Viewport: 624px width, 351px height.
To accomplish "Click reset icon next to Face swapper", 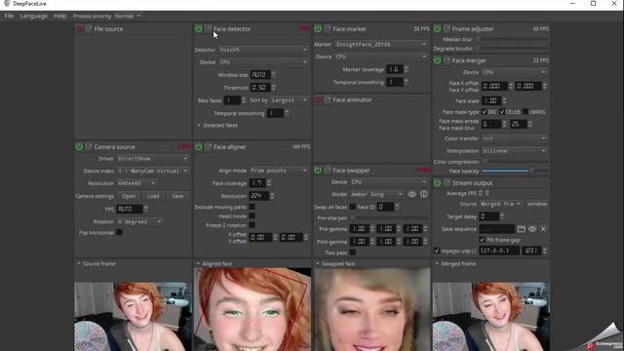I will click(x=328, y=171).
